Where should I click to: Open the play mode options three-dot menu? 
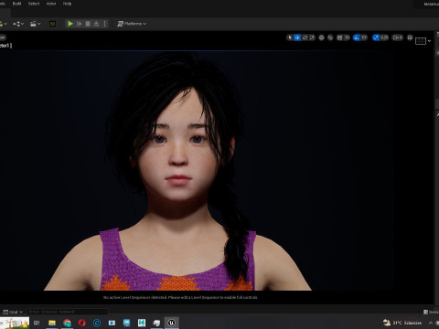(x=104, y=24)
